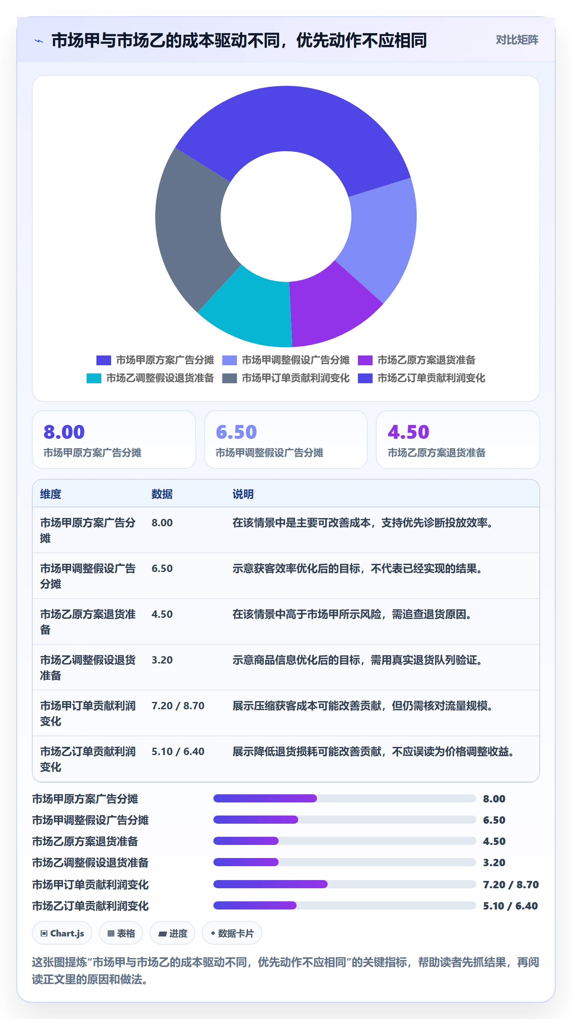
Task: Click progress bar for 市场甲订单贡献利润变化
Action: click(x=345, y=884)
